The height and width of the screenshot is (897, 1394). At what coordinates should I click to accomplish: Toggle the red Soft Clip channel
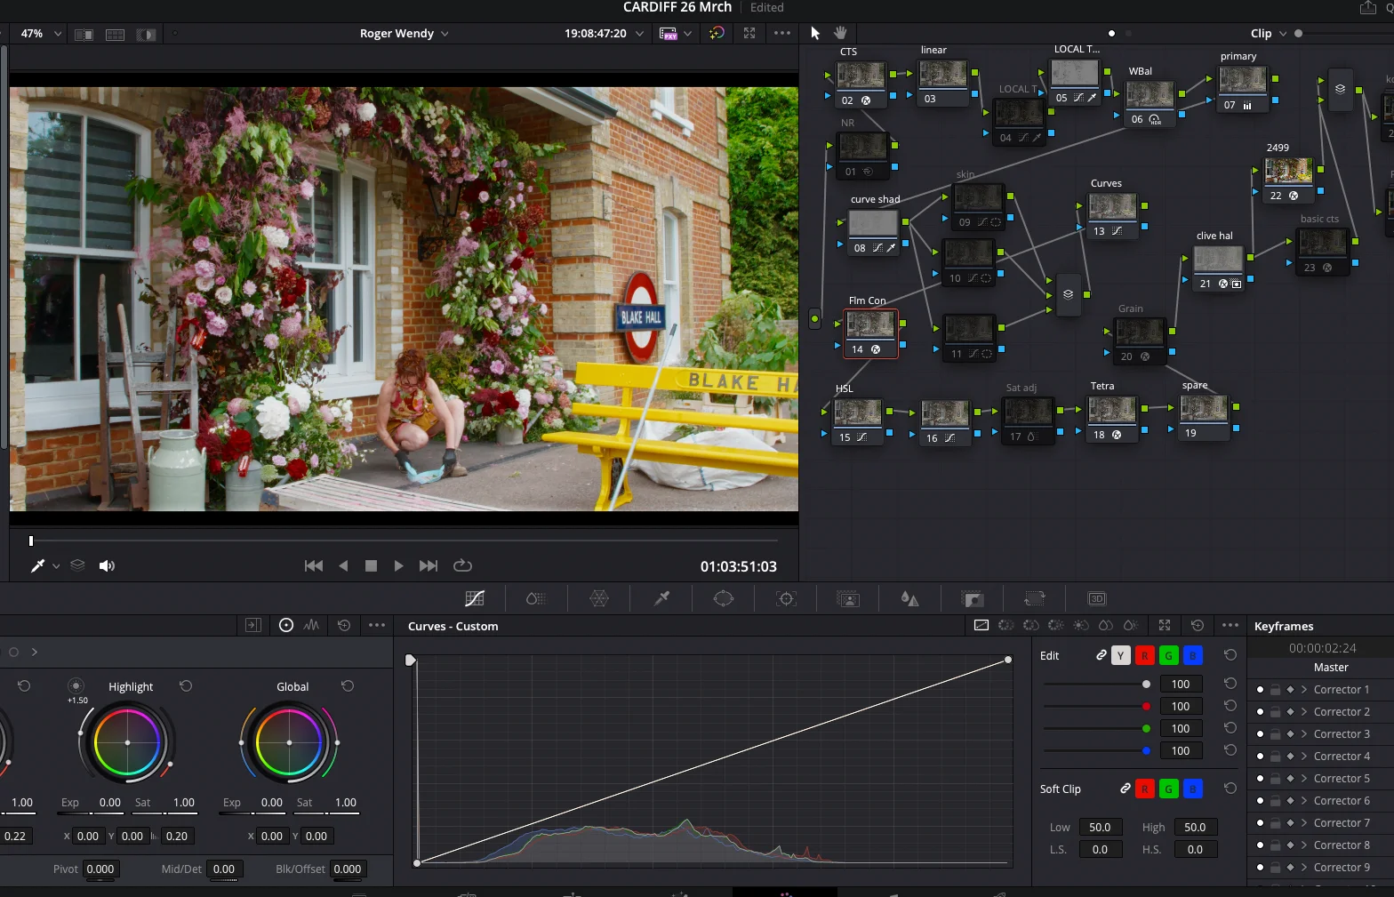tap(1145, 789)
